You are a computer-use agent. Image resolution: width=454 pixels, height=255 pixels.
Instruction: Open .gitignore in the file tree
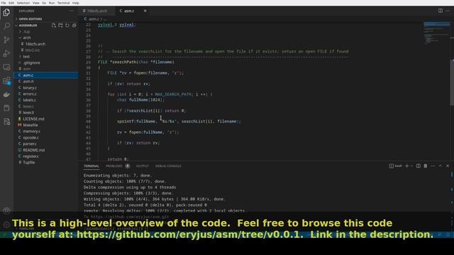31,63
